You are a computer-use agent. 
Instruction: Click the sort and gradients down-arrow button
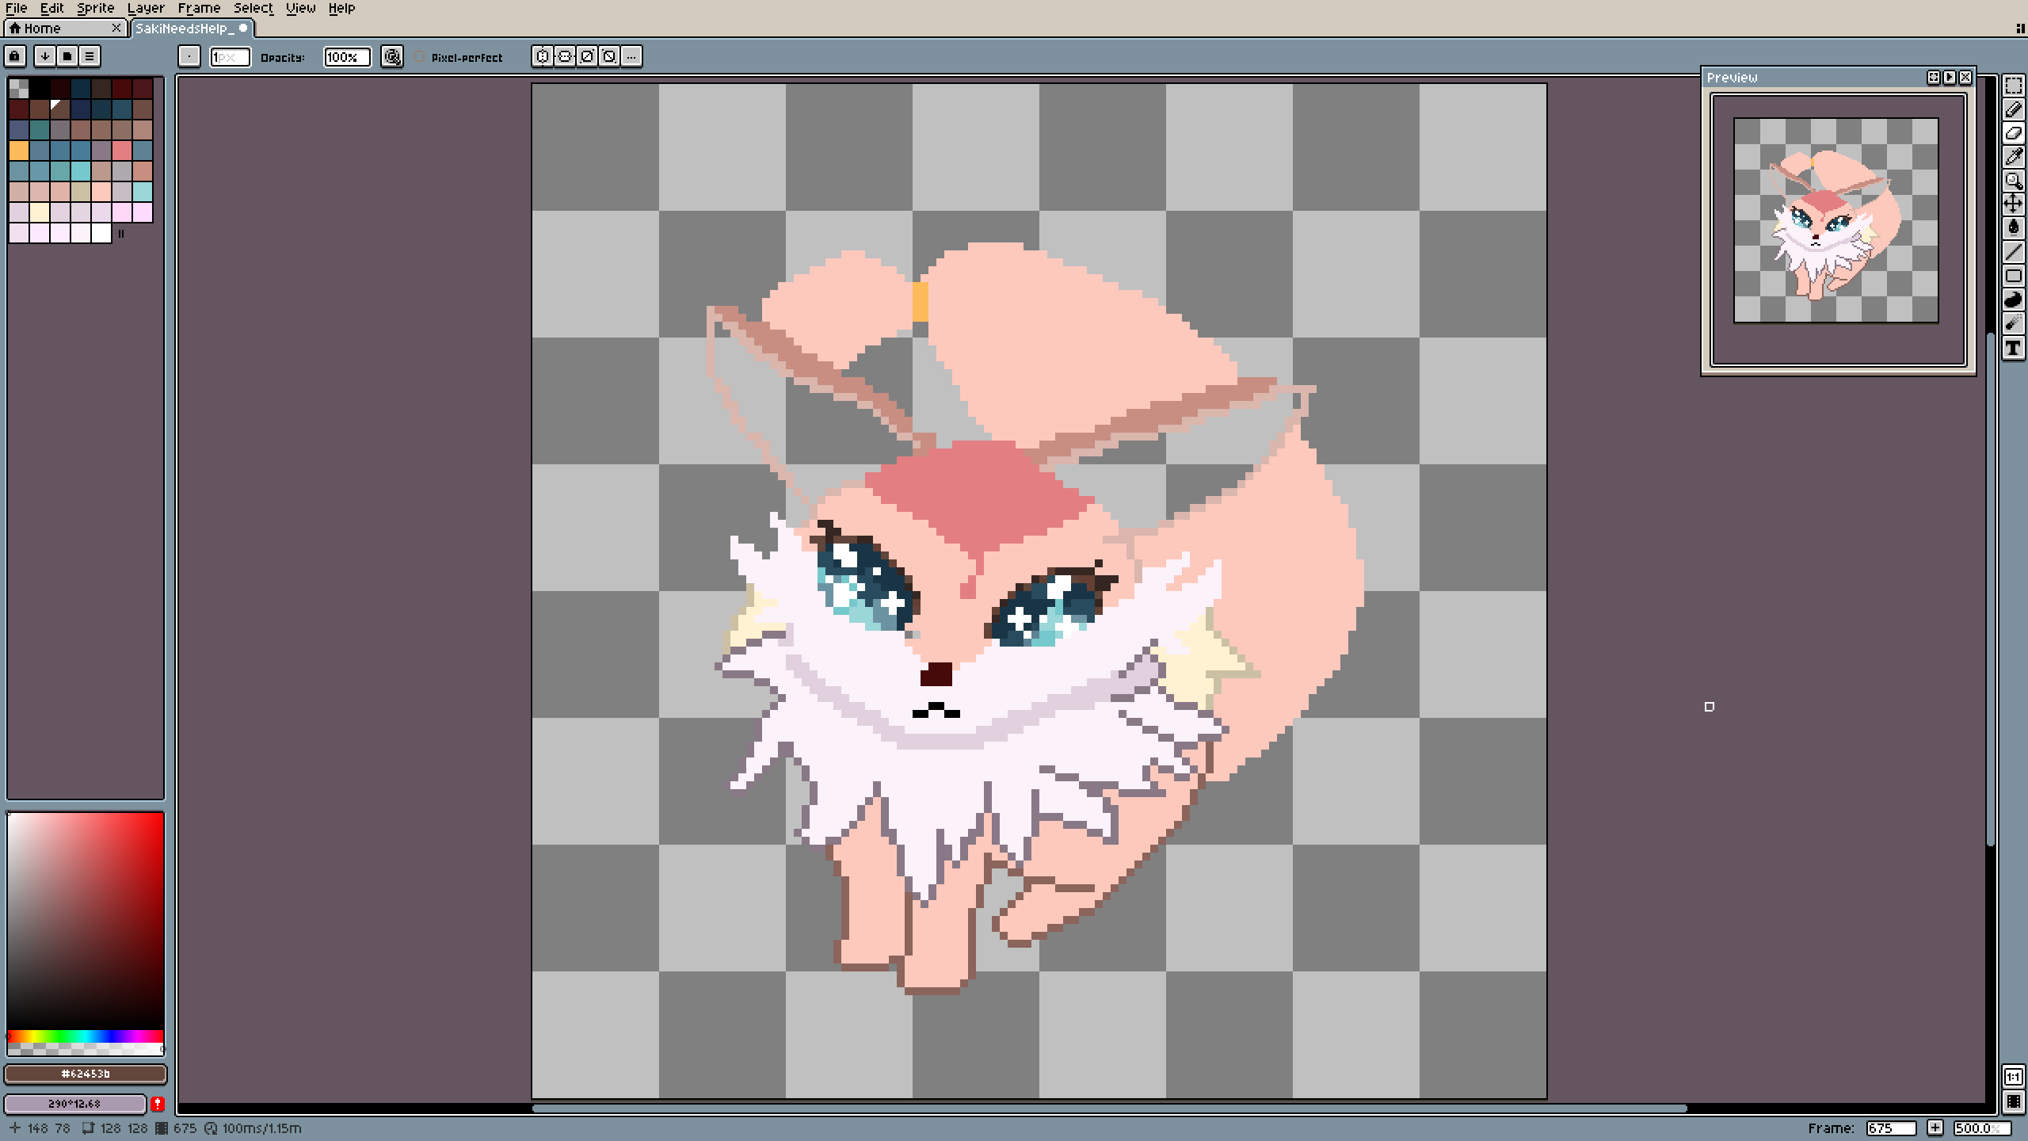point(45,56)
